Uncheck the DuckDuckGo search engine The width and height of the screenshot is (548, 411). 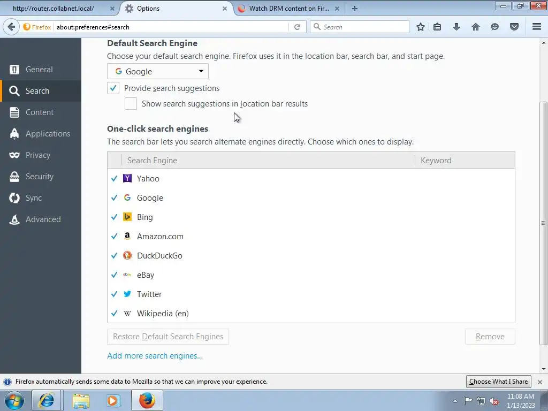pos(114,255)
